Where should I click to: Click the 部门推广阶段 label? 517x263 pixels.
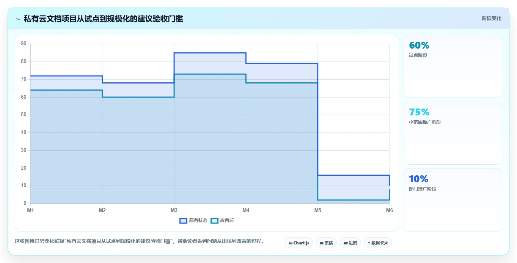pos(423,189)
